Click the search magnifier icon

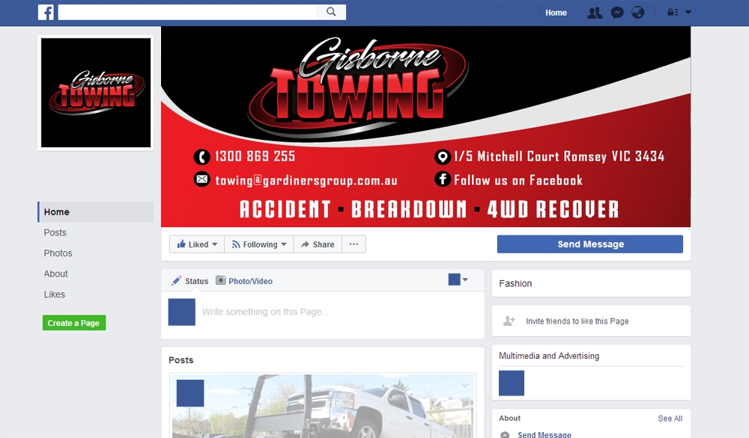[x=330, y=12]
